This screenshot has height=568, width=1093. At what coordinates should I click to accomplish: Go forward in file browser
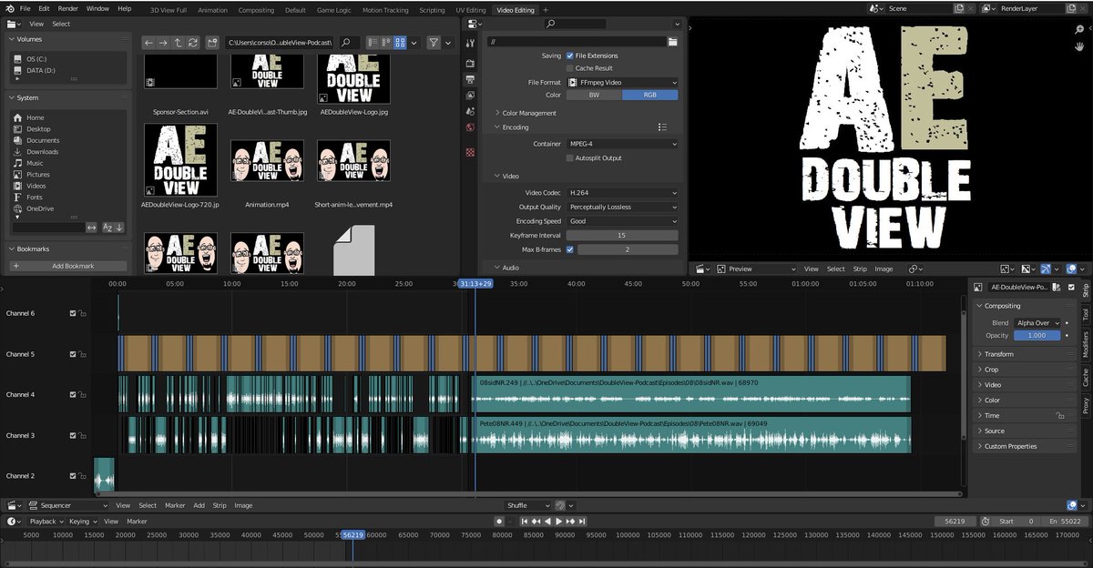[163, 43]
